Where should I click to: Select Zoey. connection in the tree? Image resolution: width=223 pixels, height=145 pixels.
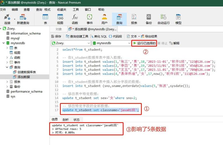point(11,29)
